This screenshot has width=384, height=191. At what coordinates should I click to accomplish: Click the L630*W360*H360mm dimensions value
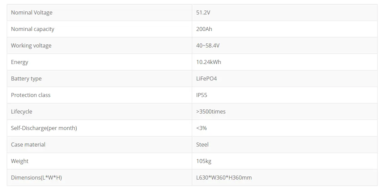coord(224,178)
